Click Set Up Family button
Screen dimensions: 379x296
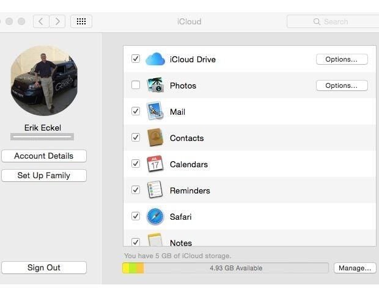tap(44, 175)
